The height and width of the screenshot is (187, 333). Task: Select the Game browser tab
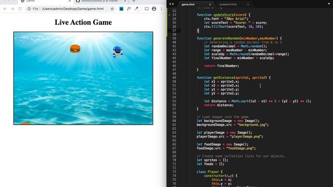click(46, 1)
